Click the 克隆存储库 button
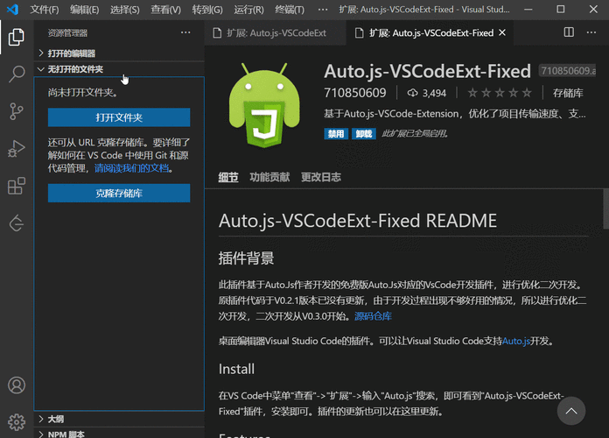Screen dimensions: 609x438 [x=119, y=193]
